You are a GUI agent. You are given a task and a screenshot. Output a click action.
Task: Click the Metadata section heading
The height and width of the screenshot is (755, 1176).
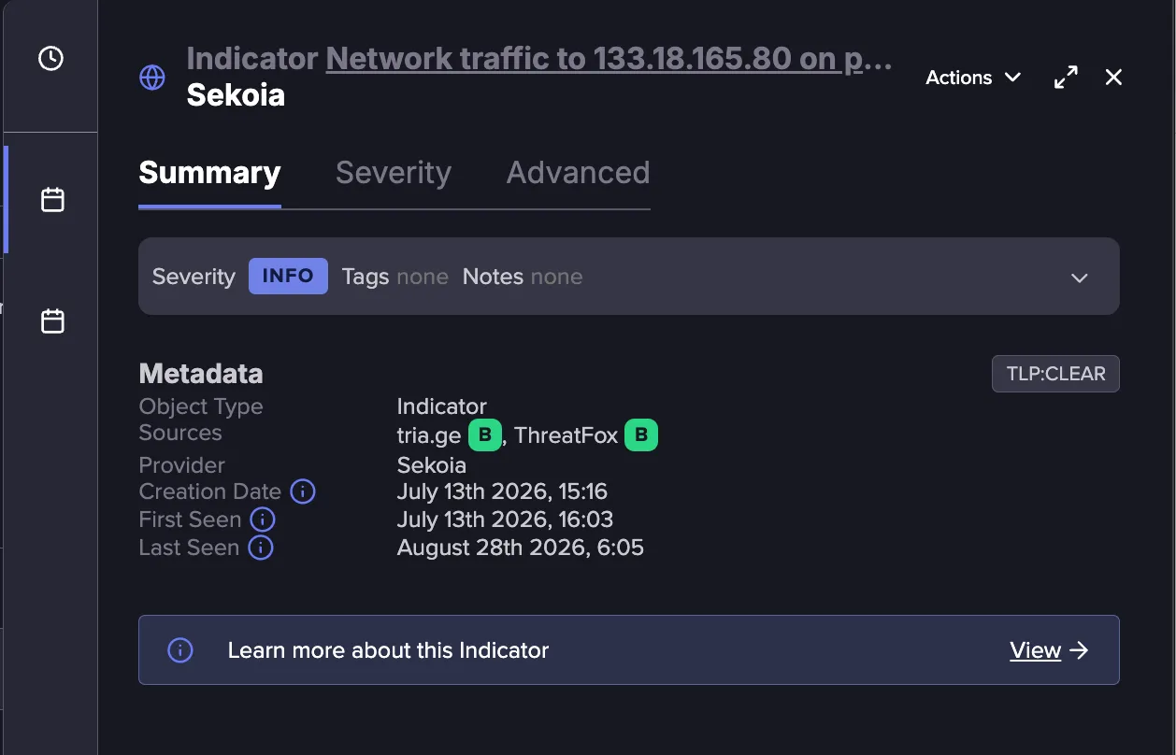[201, 374]
